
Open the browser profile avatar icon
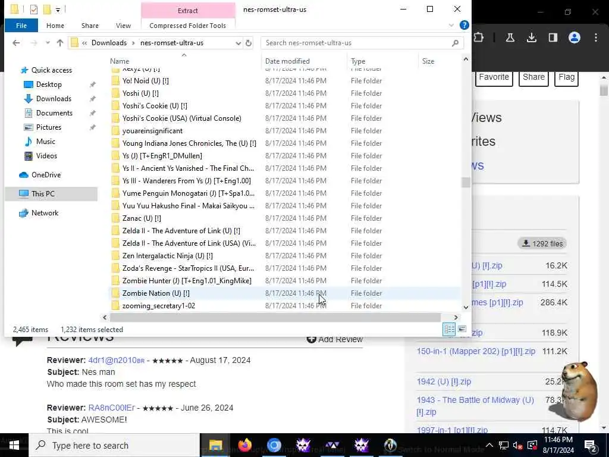coord(575,37)
